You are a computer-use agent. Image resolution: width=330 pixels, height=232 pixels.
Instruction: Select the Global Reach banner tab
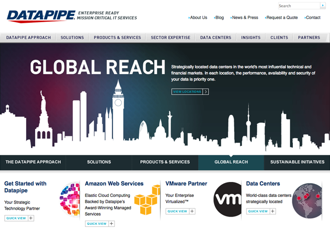point(231,162)
